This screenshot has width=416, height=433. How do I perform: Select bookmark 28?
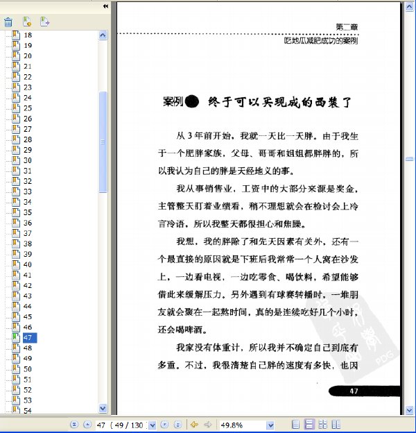click(x=28, y=139)
